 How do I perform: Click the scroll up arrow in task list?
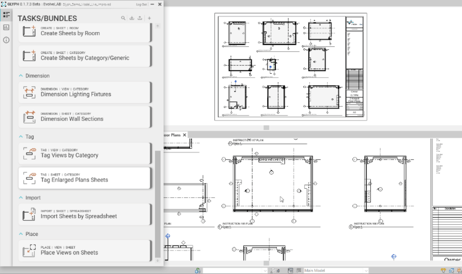[x=158, y=26]
